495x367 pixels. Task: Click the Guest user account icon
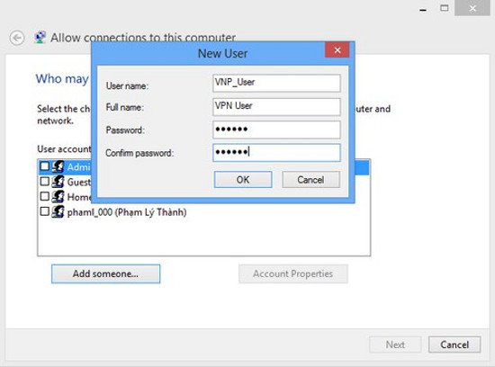(x=58, y=182)
